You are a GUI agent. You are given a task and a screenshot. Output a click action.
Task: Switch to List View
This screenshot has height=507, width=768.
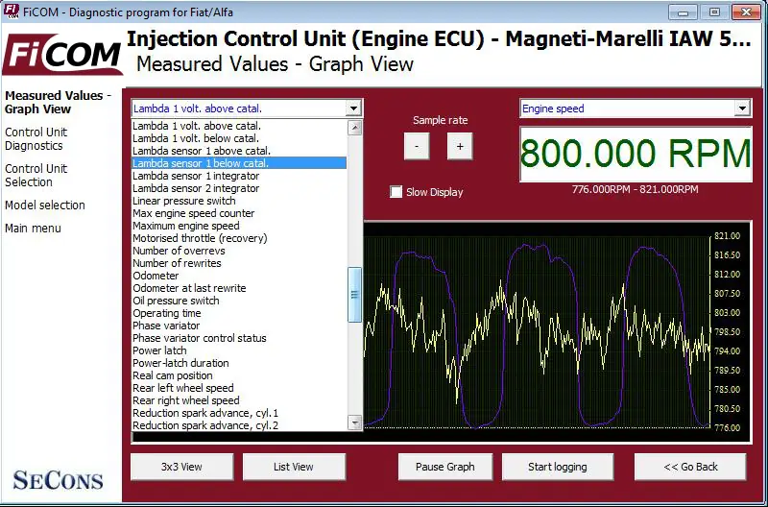coord(294,467)
